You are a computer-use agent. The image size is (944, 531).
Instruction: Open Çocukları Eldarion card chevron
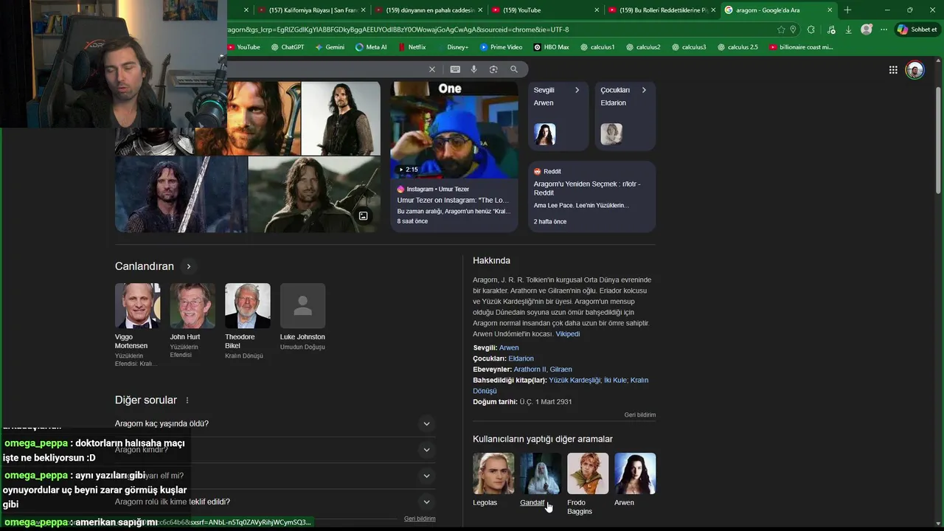644,90
